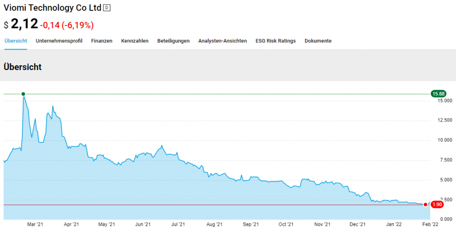Image resolution: width=456 pixels, height=228 pixels.
Task: Click the Apr '21 axis label
Action: pyautogui.click(x=71, y=224)
